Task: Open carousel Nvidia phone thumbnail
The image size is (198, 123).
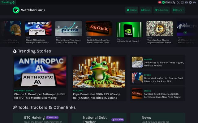Action: (x=129, y=30)
